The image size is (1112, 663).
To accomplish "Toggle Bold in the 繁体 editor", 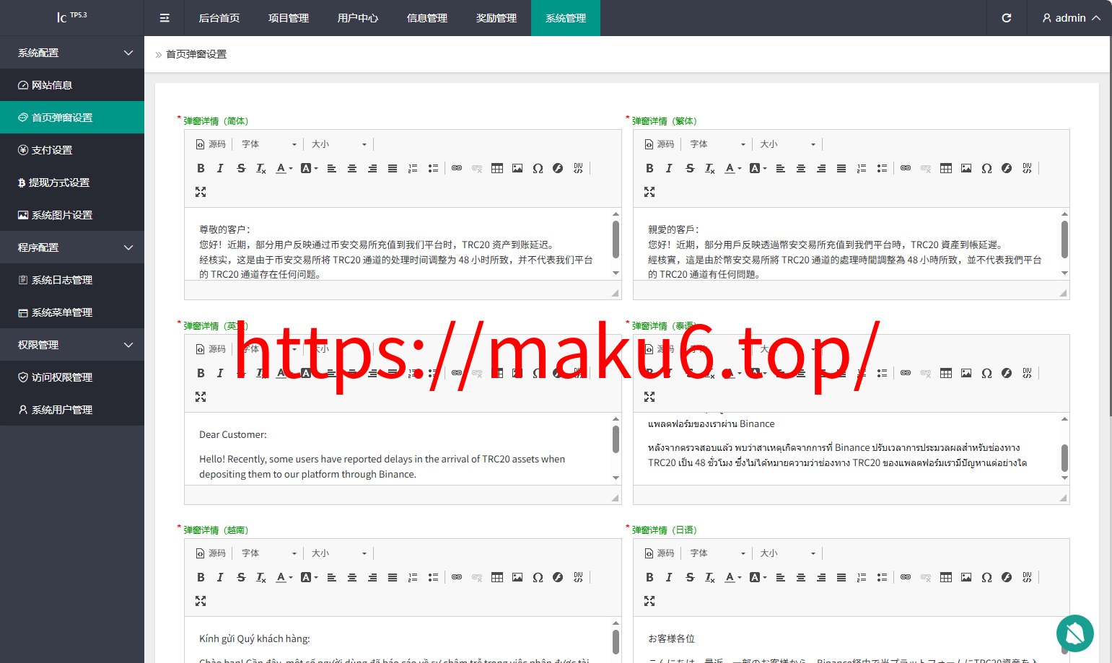I will tap(649, 168).
